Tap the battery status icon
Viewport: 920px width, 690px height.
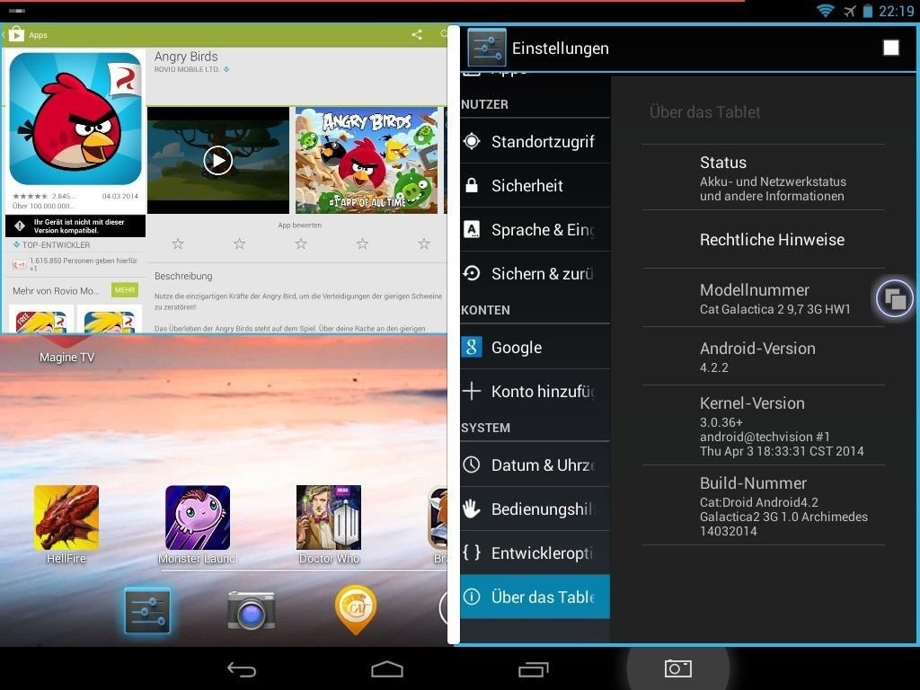click(868, 11)
